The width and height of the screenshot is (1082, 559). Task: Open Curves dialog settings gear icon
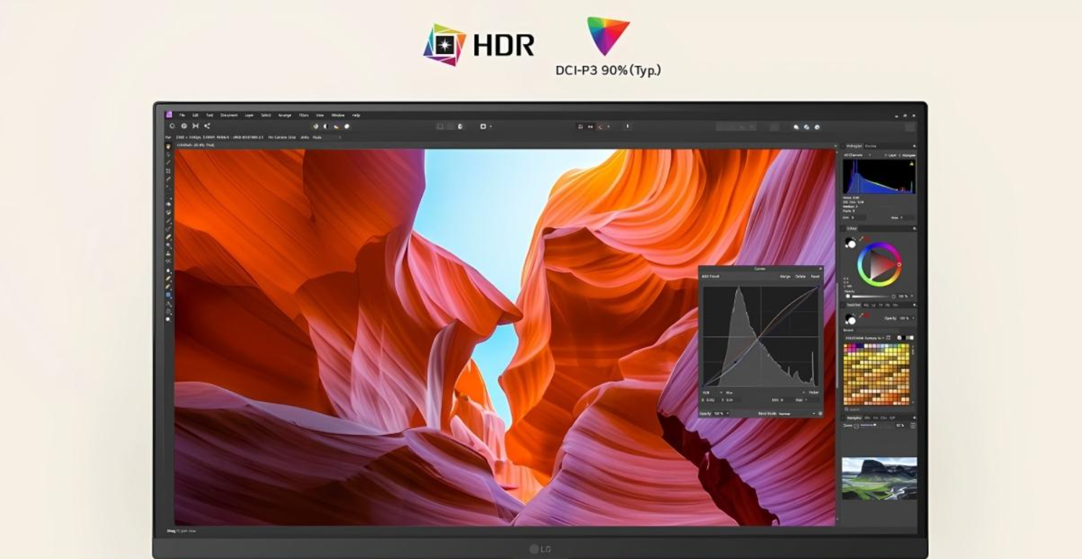[820, 413]
